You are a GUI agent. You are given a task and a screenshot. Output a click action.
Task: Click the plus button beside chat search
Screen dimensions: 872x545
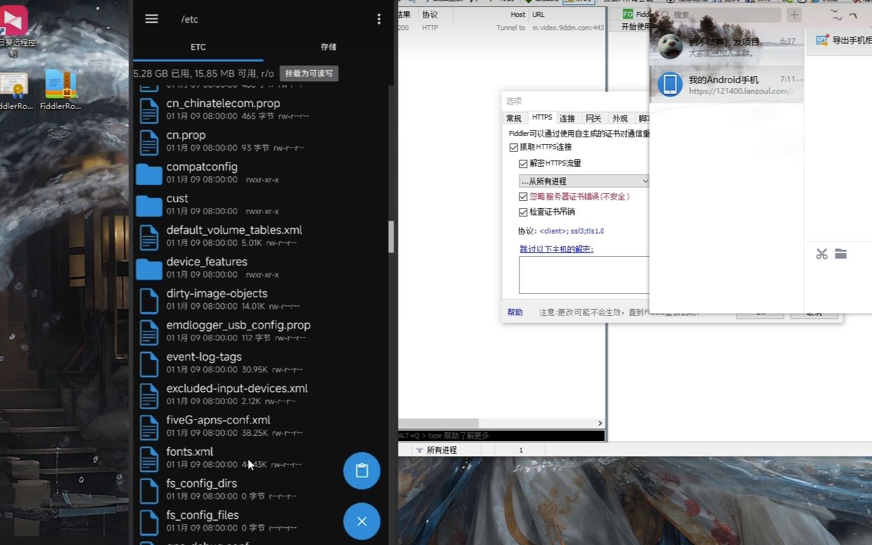795,14
